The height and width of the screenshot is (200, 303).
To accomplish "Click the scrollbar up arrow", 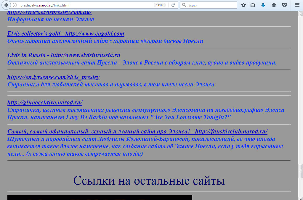I will click(301, 14).
